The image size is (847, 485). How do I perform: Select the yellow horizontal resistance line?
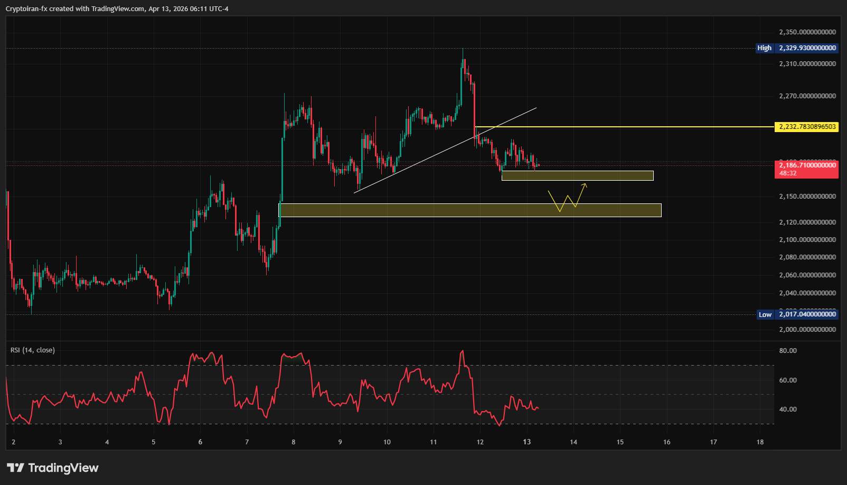[x=623, y=127]
